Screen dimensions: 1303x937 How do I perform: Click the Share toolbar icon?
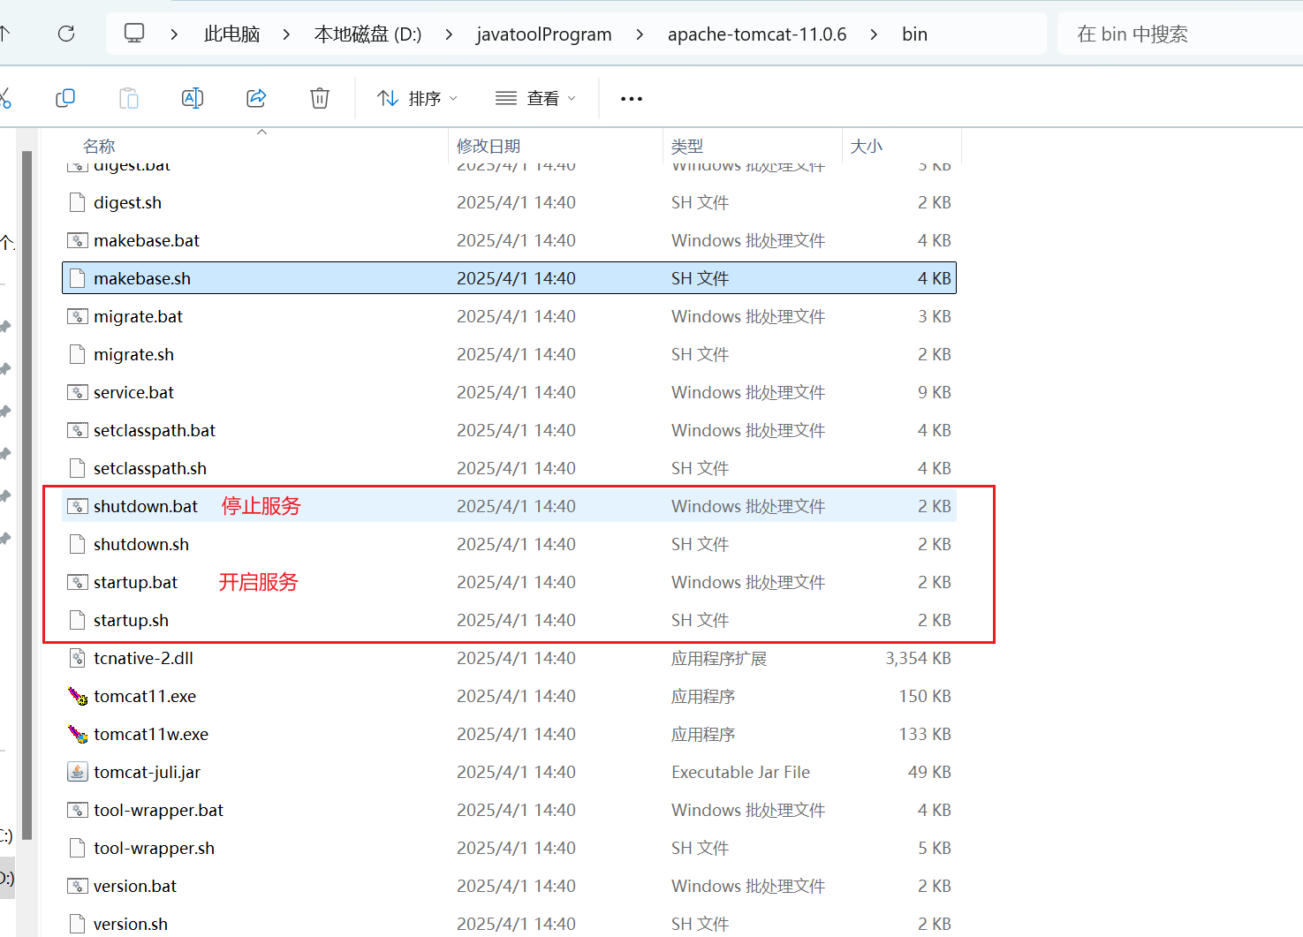tap(256, 98)
